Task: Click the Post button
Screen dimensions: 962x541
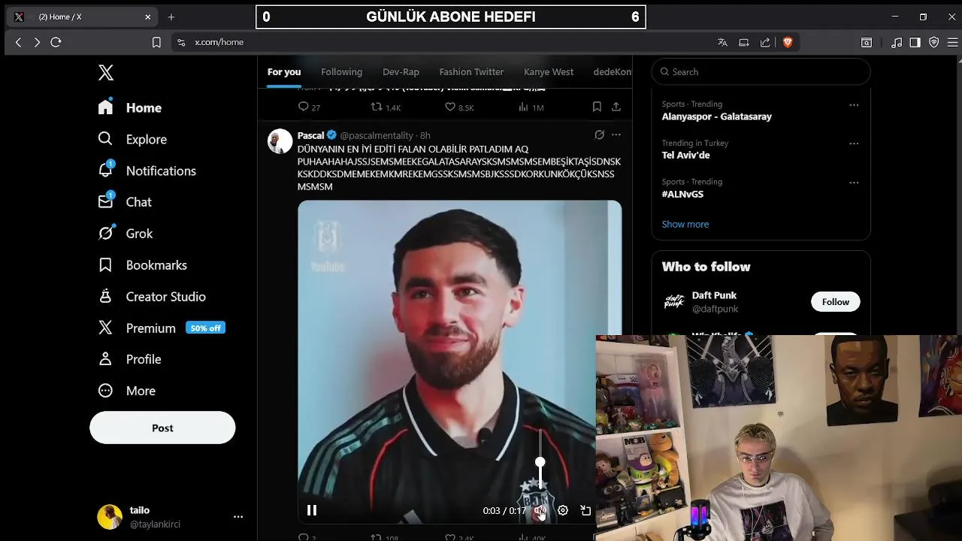Action: [x=162, y=428]
